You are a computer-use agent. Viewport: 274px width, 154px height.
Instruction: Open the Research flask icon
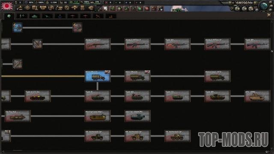point(35,8)
